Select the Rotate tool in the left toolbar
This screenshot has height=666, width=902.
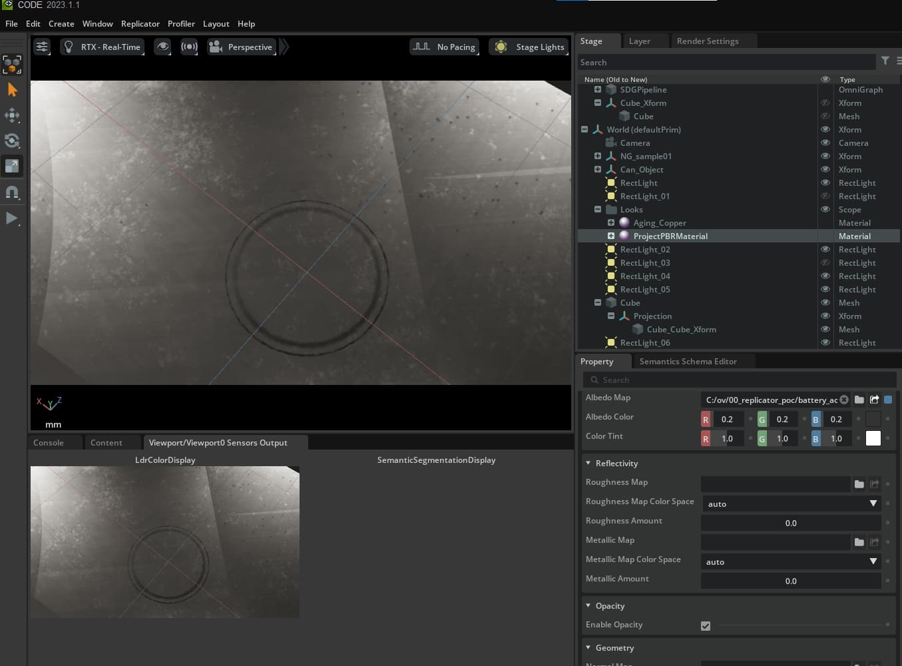(x=12, y=141)
